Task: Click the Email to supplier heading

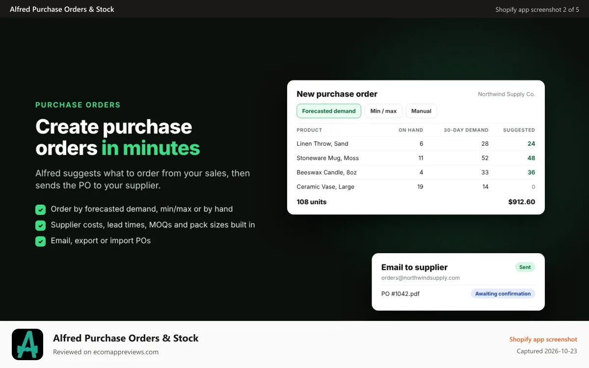Action: pos(414,267)
